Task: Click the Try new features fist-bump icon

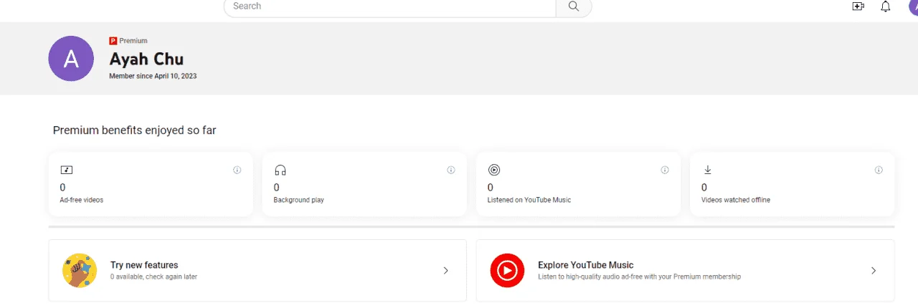Action: 80,270
